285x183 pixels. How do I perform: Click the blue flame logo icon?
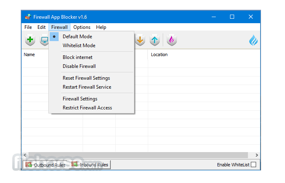(x=253, y=40)
